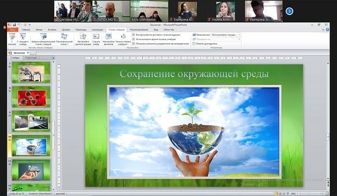
Task: Expand Custom Slide Show (Произвольный показ) dropdown
Action: click(64, 39)
